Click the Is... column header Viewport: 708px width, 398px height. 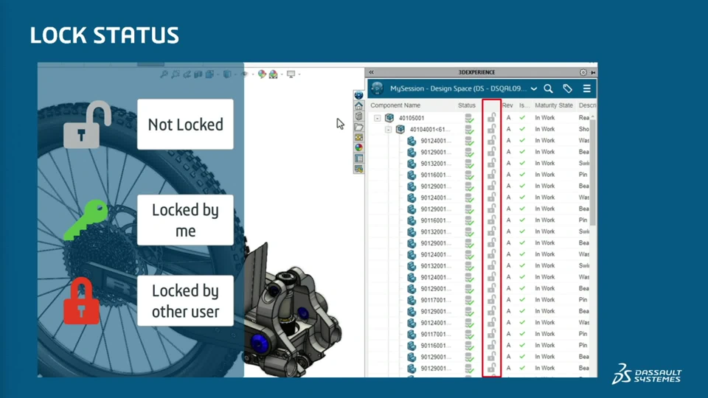click(x=524, y=105)
